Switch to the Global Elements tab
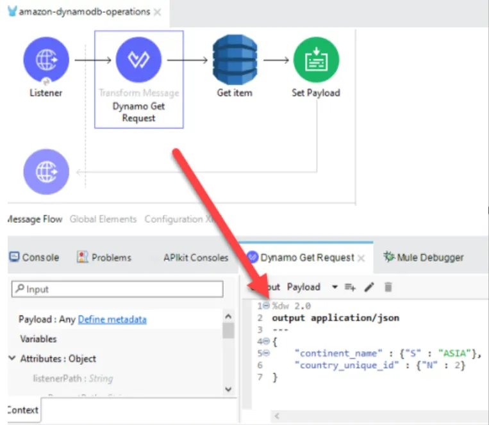The height and width of the screenshot is (425, 489). click(x=103, y=219)
